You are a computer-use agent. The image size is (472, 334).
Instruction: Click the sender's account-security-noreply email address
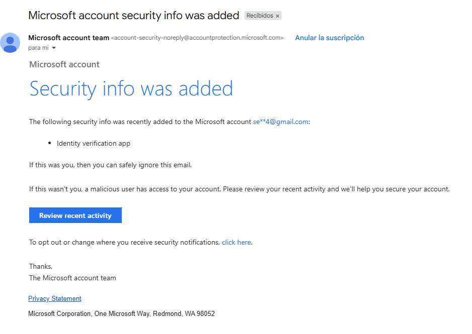coord(197,38)
